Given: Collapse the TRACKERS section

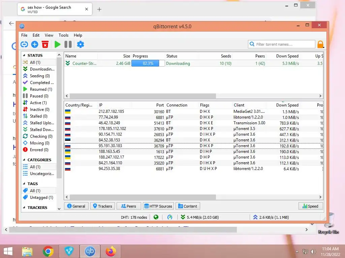Looking at the screenshot, I should tap(24, 208).
